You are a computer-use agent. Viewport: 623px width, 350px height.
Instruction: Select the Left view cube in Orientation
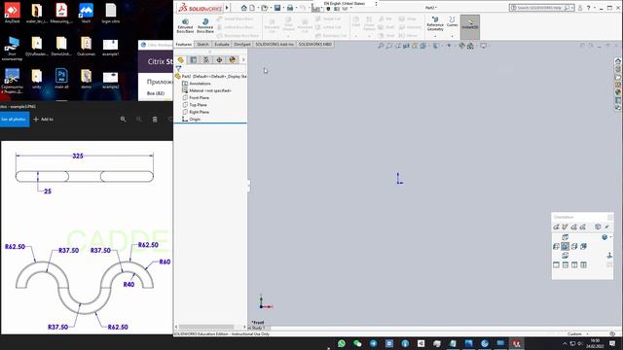point(556,246)
